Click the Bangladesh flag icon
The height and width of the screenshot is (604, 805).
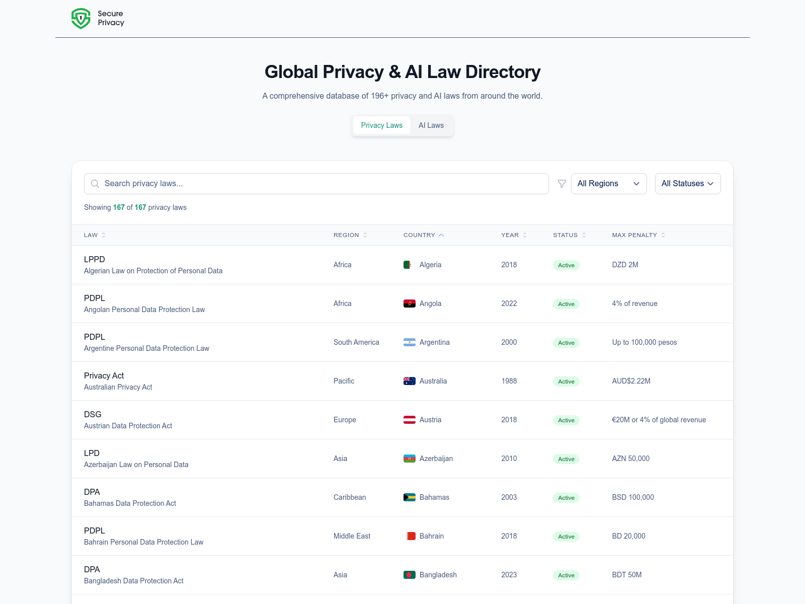click(409, 574)
